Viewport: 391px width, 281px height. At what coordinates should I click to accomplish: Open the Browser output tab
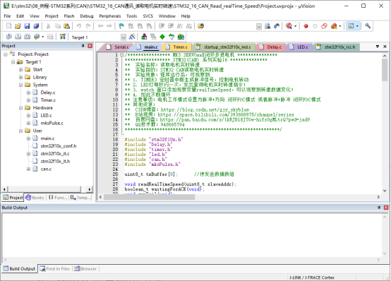85,269
